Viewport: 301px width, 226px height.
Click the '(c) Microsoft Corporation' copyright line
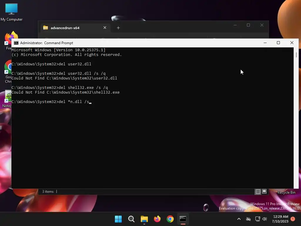(x=67, y=54)
